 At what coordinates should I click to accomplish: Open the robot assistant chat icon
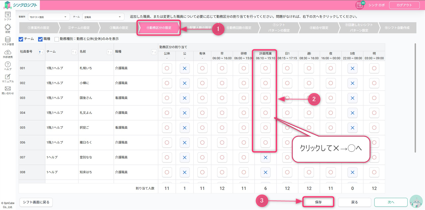416,201
